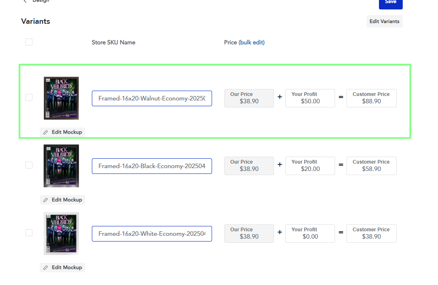Click the $58.90 Customer Price field
438x285 pixels.
[x=371, y=166]
